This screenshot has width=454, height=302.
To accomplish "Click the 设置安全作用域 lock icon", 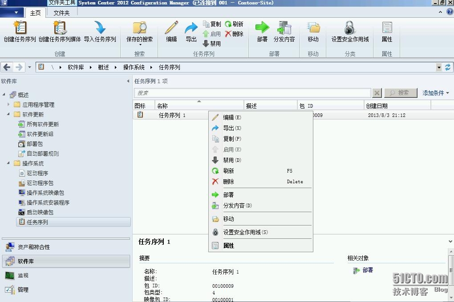I will (x=350, y=28).
